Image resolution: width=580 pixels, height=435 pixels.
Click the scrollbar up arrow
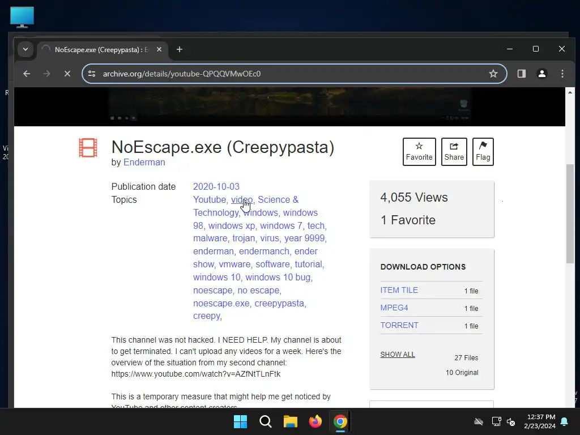[570, 92]
